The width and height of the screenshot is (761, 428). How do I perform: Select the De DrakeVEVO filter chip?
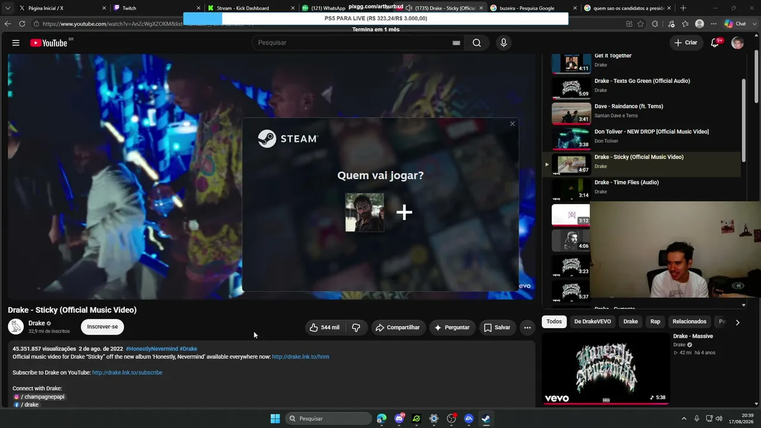592,322
